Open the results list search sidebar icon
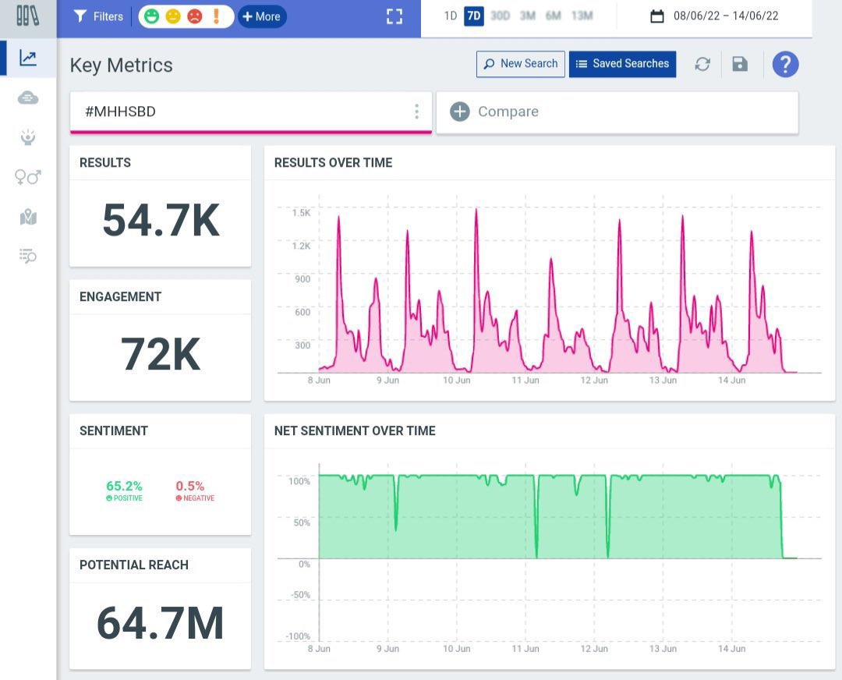Screen dimensions: 842x680 [28, 257]
